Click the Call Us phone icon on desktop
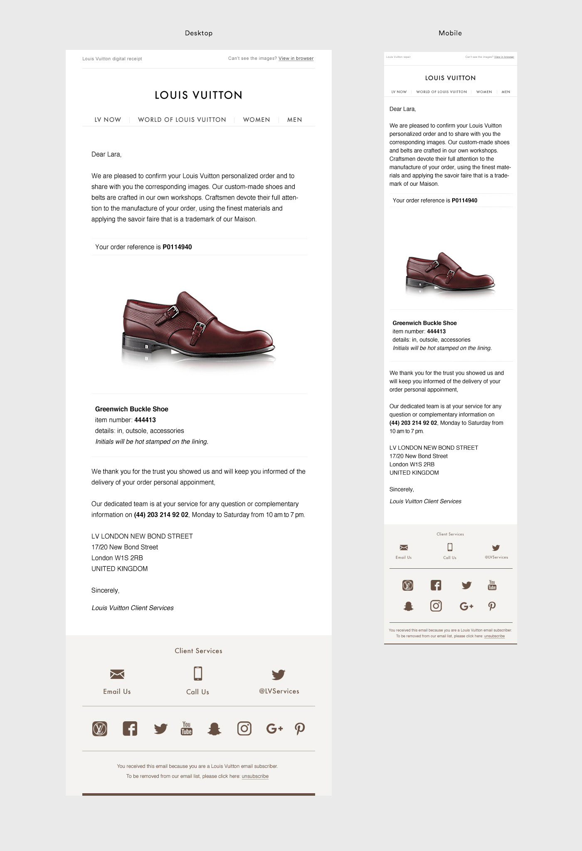 (198, 673)
